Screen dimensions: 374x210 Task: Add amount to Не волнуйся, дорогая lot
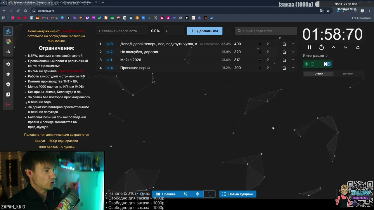pyautogui.click(x=260, y=52)
